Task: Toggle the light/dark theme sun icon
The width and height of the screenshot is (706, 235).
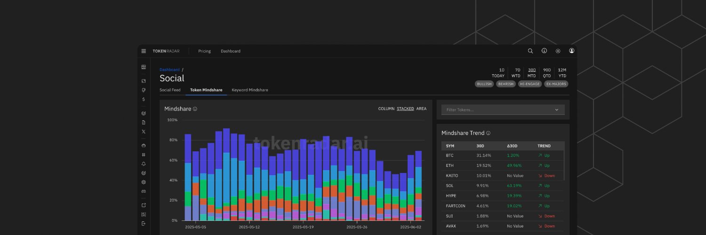Action: pyautogui.click(x=558, y=51)
